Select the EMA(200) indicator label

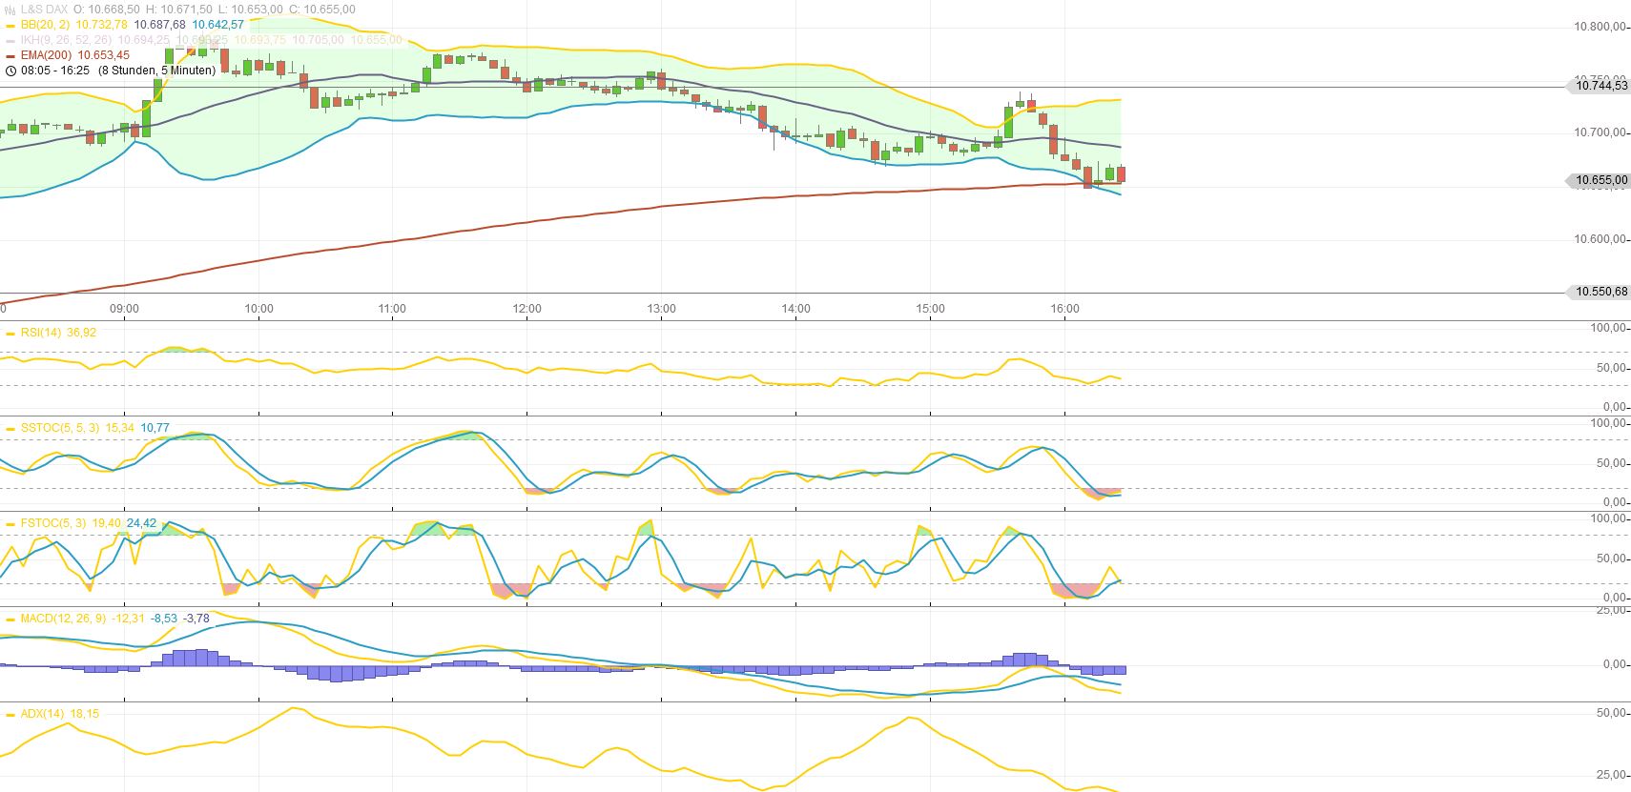[x=47, y=55]
